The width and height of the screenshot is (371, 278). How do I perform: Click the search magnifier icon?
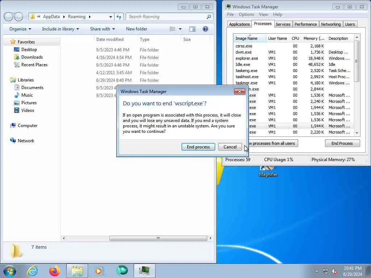[209, 17]
